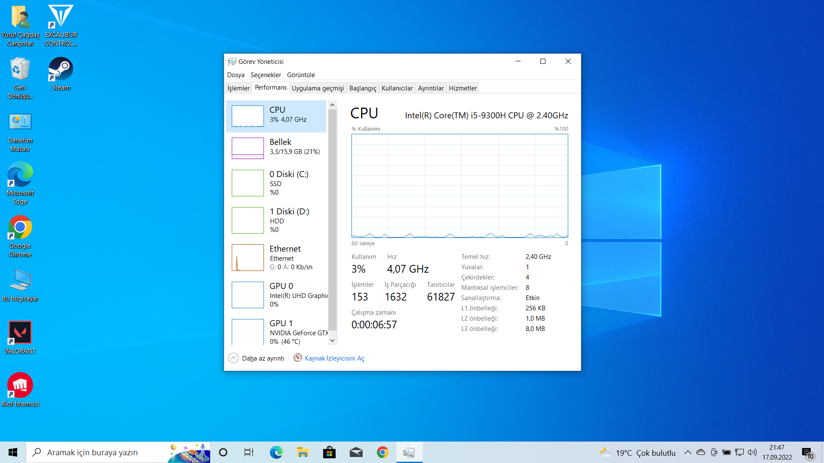Select the Steam desktop shortcut
This screenshot has height=463, width=824.
61,74
